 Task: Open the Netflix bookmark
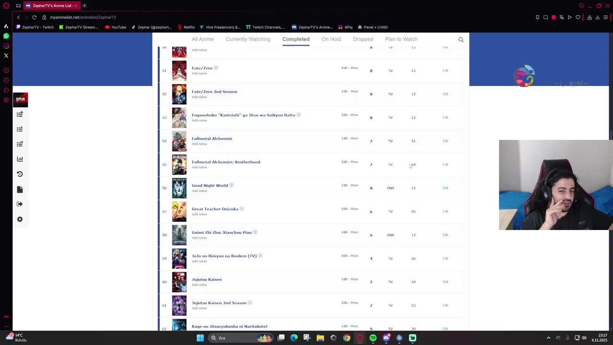(186, 27)
